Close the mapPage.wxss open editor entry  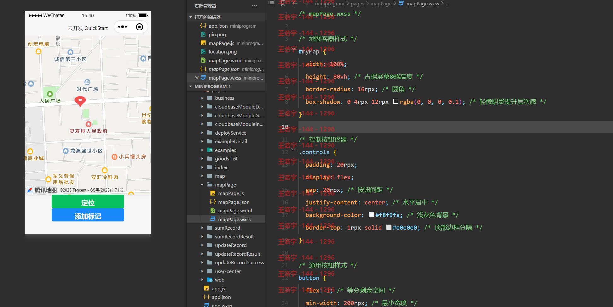[197, 78]
